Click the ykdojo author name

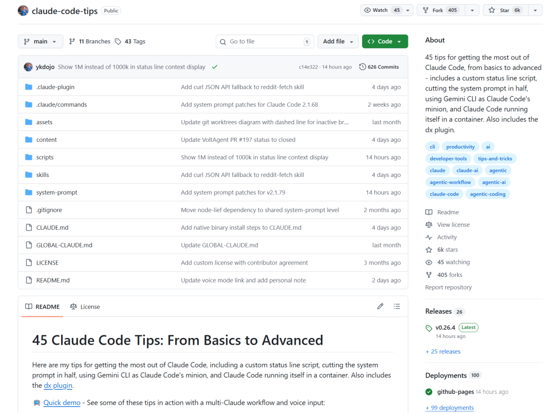pyautogui.click(x=45, y=67)
